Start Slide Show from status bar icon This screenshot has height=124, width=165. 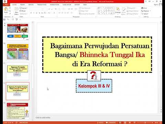(x=134, y=123)
